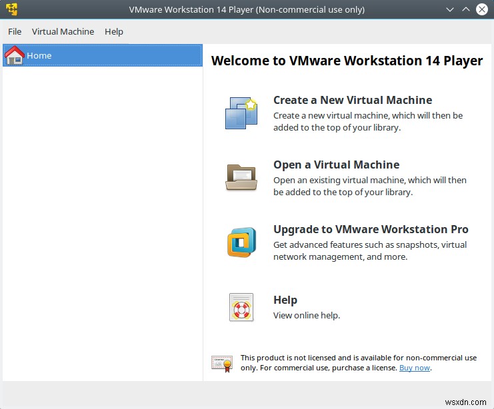Maximize the window with the up chevron
This screenshot has width=494, height=409.
[466, 9]
